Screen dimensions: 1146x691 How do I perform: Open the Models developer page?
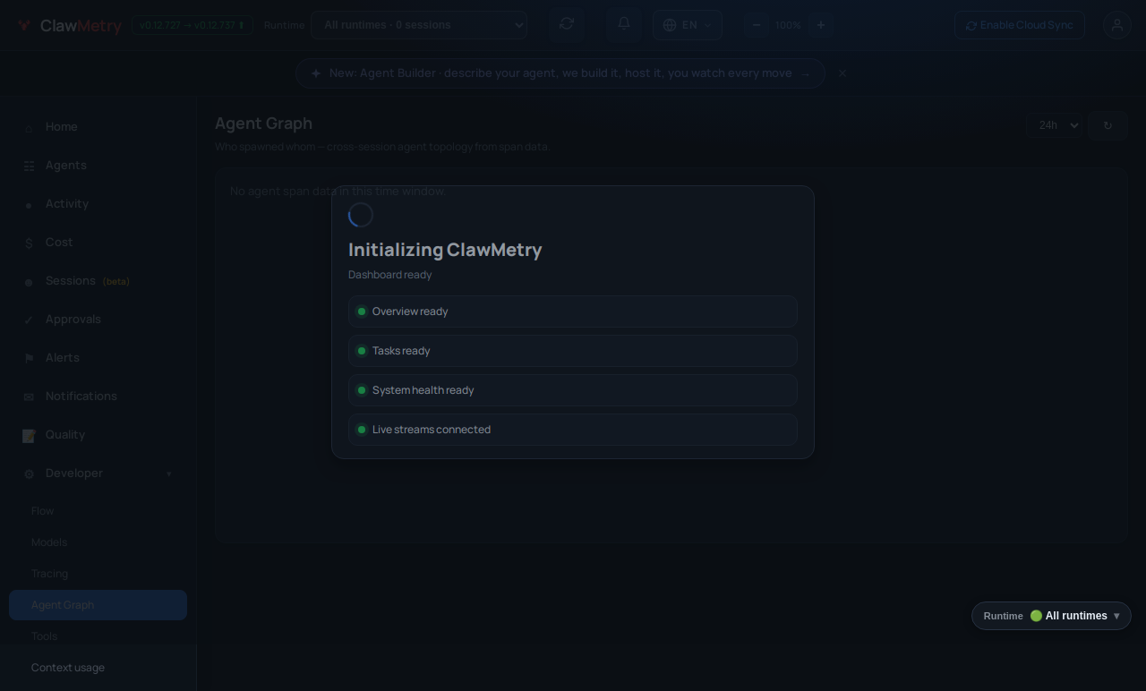49,542
